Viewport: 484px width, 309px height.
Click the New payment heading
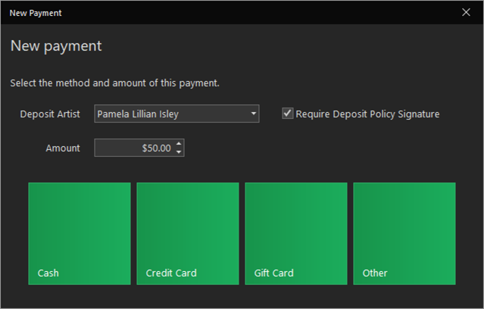56,46
